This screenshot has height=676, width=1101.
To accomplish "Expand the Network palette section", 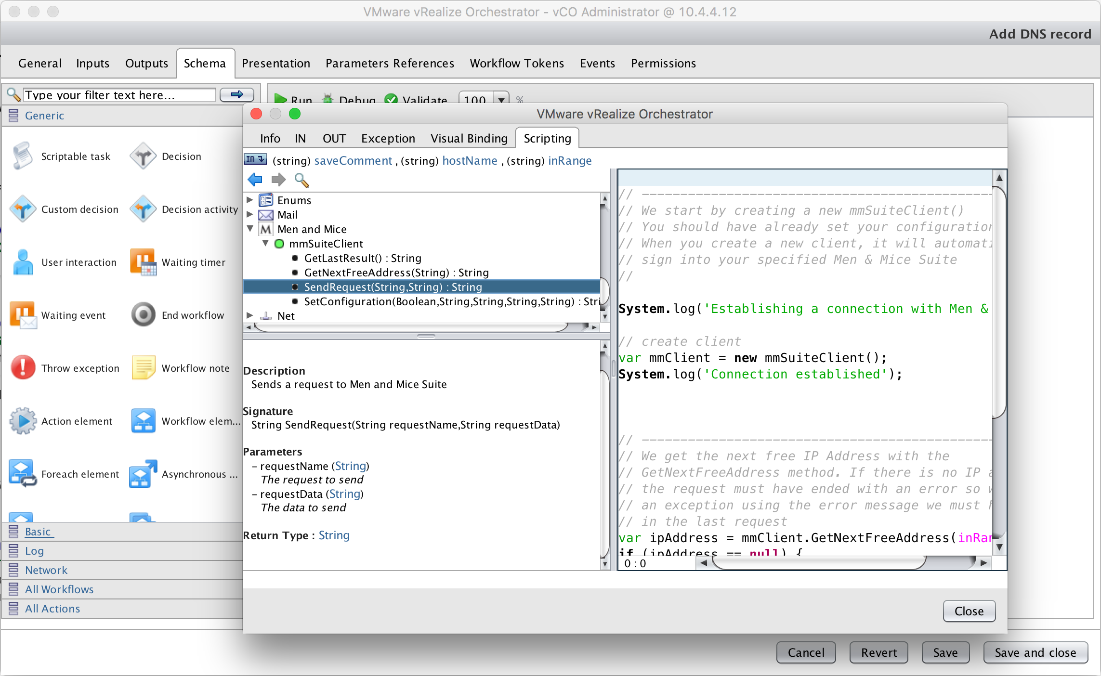I will [x=46, y=570].
